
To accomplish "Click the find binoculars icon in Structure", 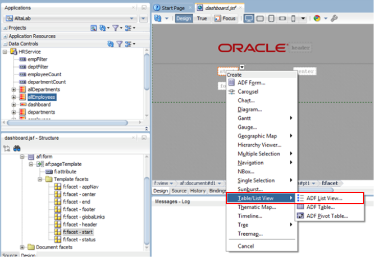I will (x=17, y=149).
